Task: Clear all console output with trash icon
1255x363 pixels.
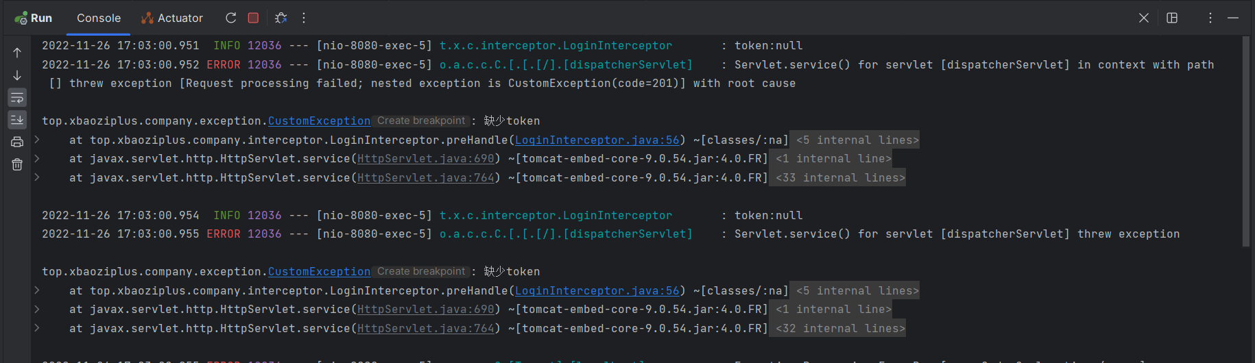Action: pos(17,164)
